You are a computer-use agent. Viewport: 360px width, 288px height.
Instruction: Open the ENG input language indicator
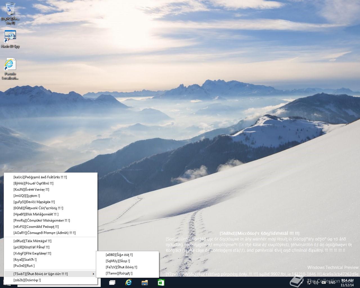pyautogui.click(x=332, y=282)
